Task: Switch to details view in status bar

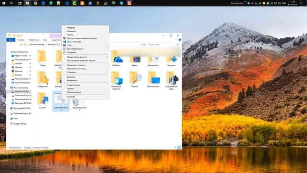Action: [176, 148]
